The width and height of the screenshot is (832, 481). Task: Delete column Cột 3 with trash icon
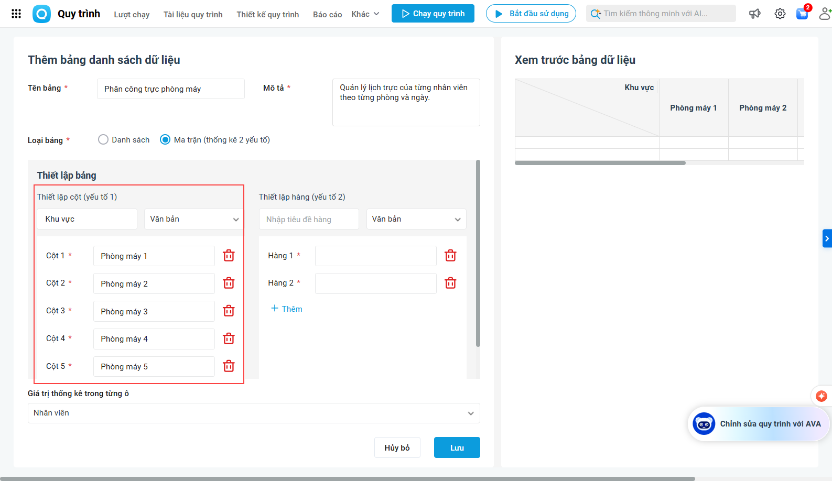[229, 311]
